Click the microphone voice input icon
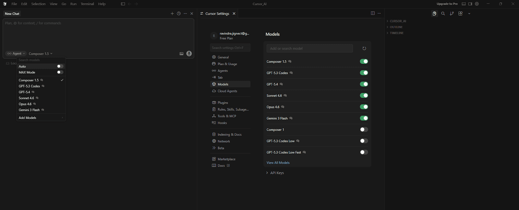This screenshot has width=519, height=210. point(189,53)
